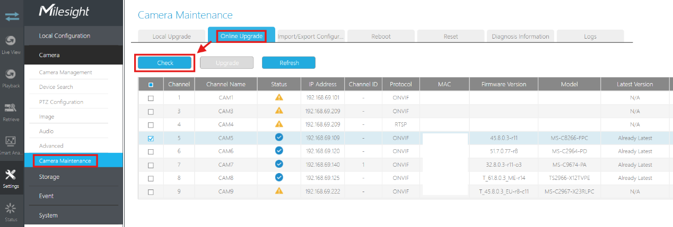
Task: Check the CAM7 row checkbox
Action: [x=151, y=165]
